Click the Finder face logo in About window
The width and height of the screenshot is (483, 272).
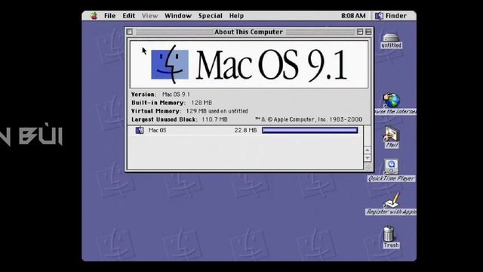click(170, 64)
